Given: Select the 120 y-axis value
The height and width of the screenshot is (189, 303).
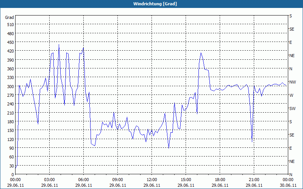Looking at the screenshot, I should 11,139.
